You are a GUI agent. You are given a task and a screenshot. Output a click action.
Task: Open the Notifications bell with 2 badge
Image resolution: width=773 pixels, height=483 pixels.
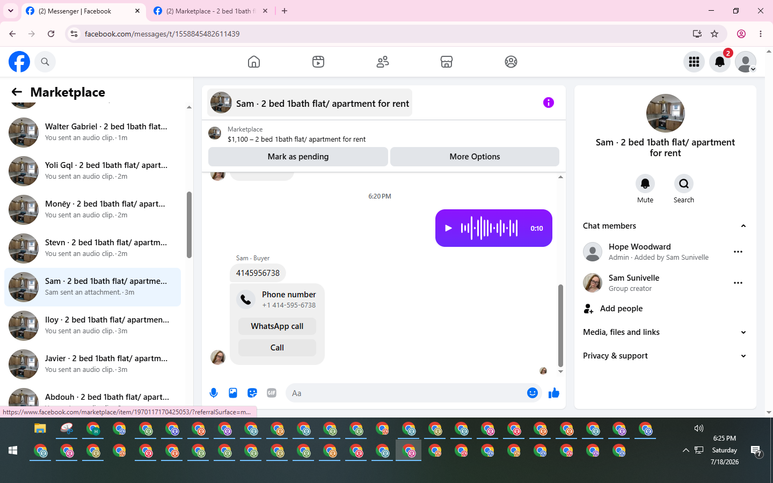(720, 62)
